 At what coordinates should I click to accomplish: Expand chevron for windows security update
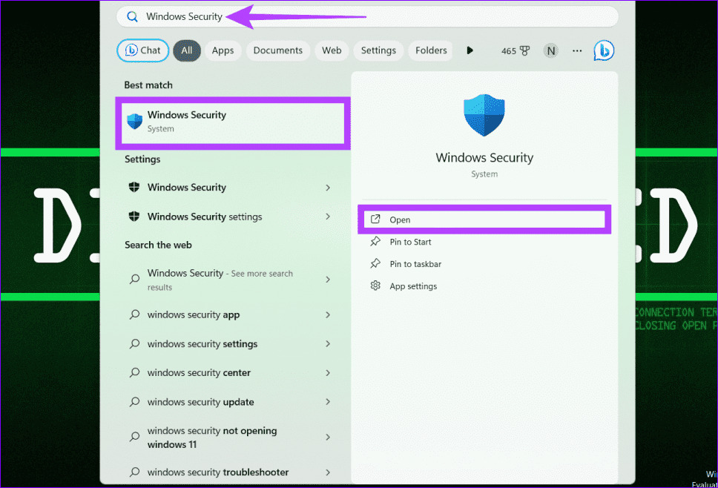coord(328,402)
